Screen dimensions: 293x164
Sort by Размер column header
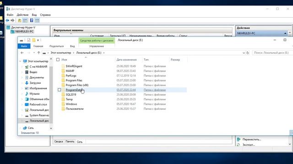coord(175,60)
